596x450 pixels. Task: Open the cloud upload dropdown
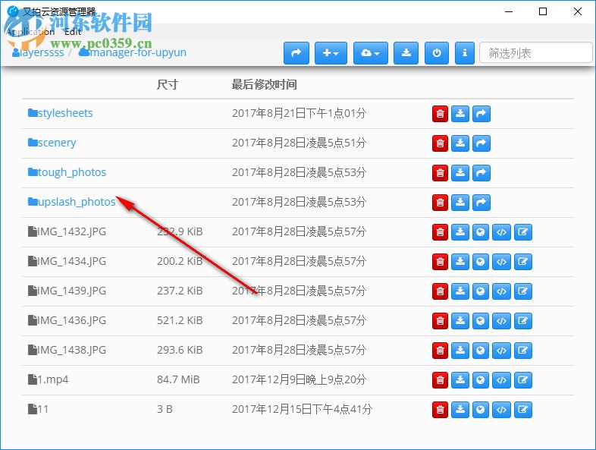[370, 53]
